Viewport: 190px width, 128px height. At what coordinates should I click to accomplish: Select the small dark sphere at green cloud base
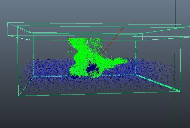(x=74, y=77)
